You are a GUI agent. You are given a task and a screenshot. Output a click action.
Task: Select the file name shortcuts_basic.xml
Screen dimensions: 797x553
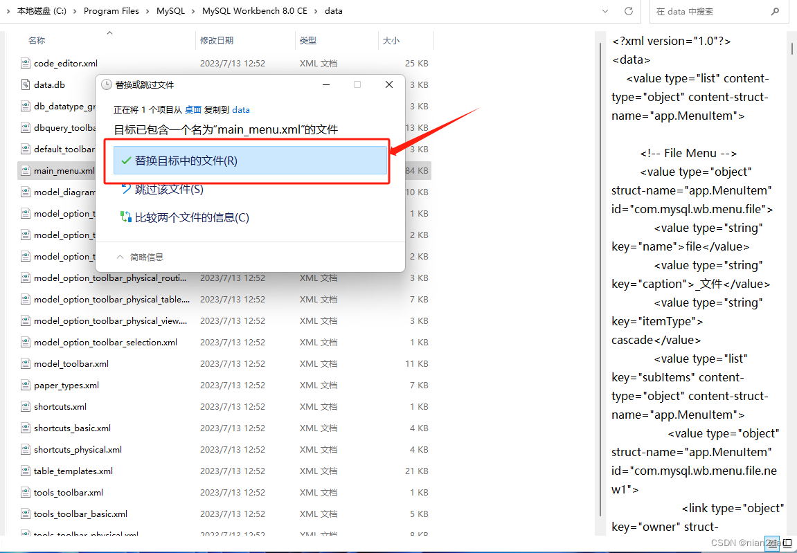click(72, 428)
